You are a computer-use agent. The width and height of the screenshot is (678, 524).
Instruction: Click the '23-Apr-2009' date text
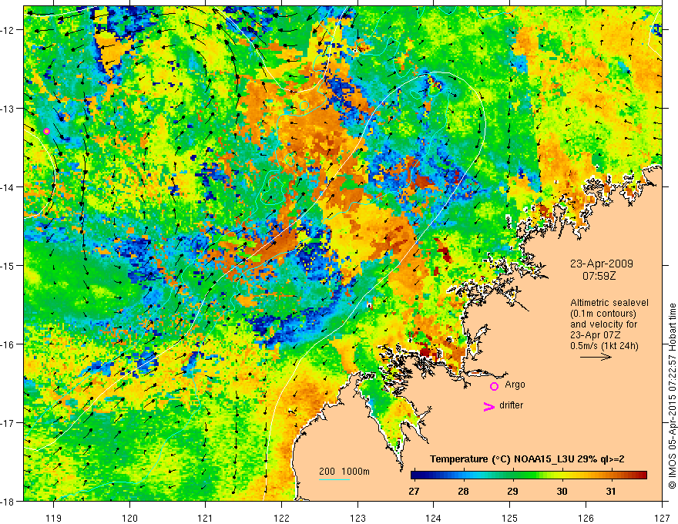coord(602,264)
